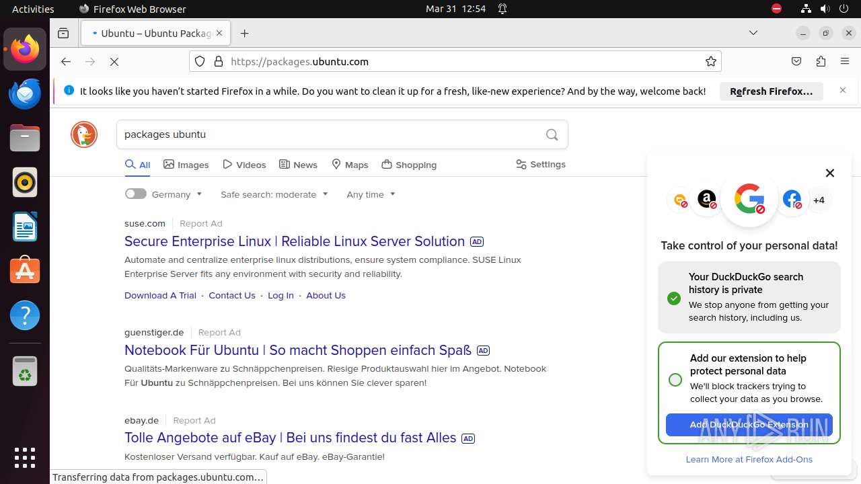Open Tolle Angebote auf eBay link
This screenshot has height=484, width=861.
point(291,438)
